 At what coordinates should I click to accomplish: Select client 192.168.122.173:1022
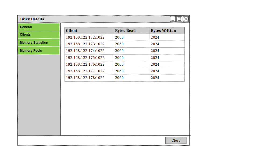tap(85, 44)
